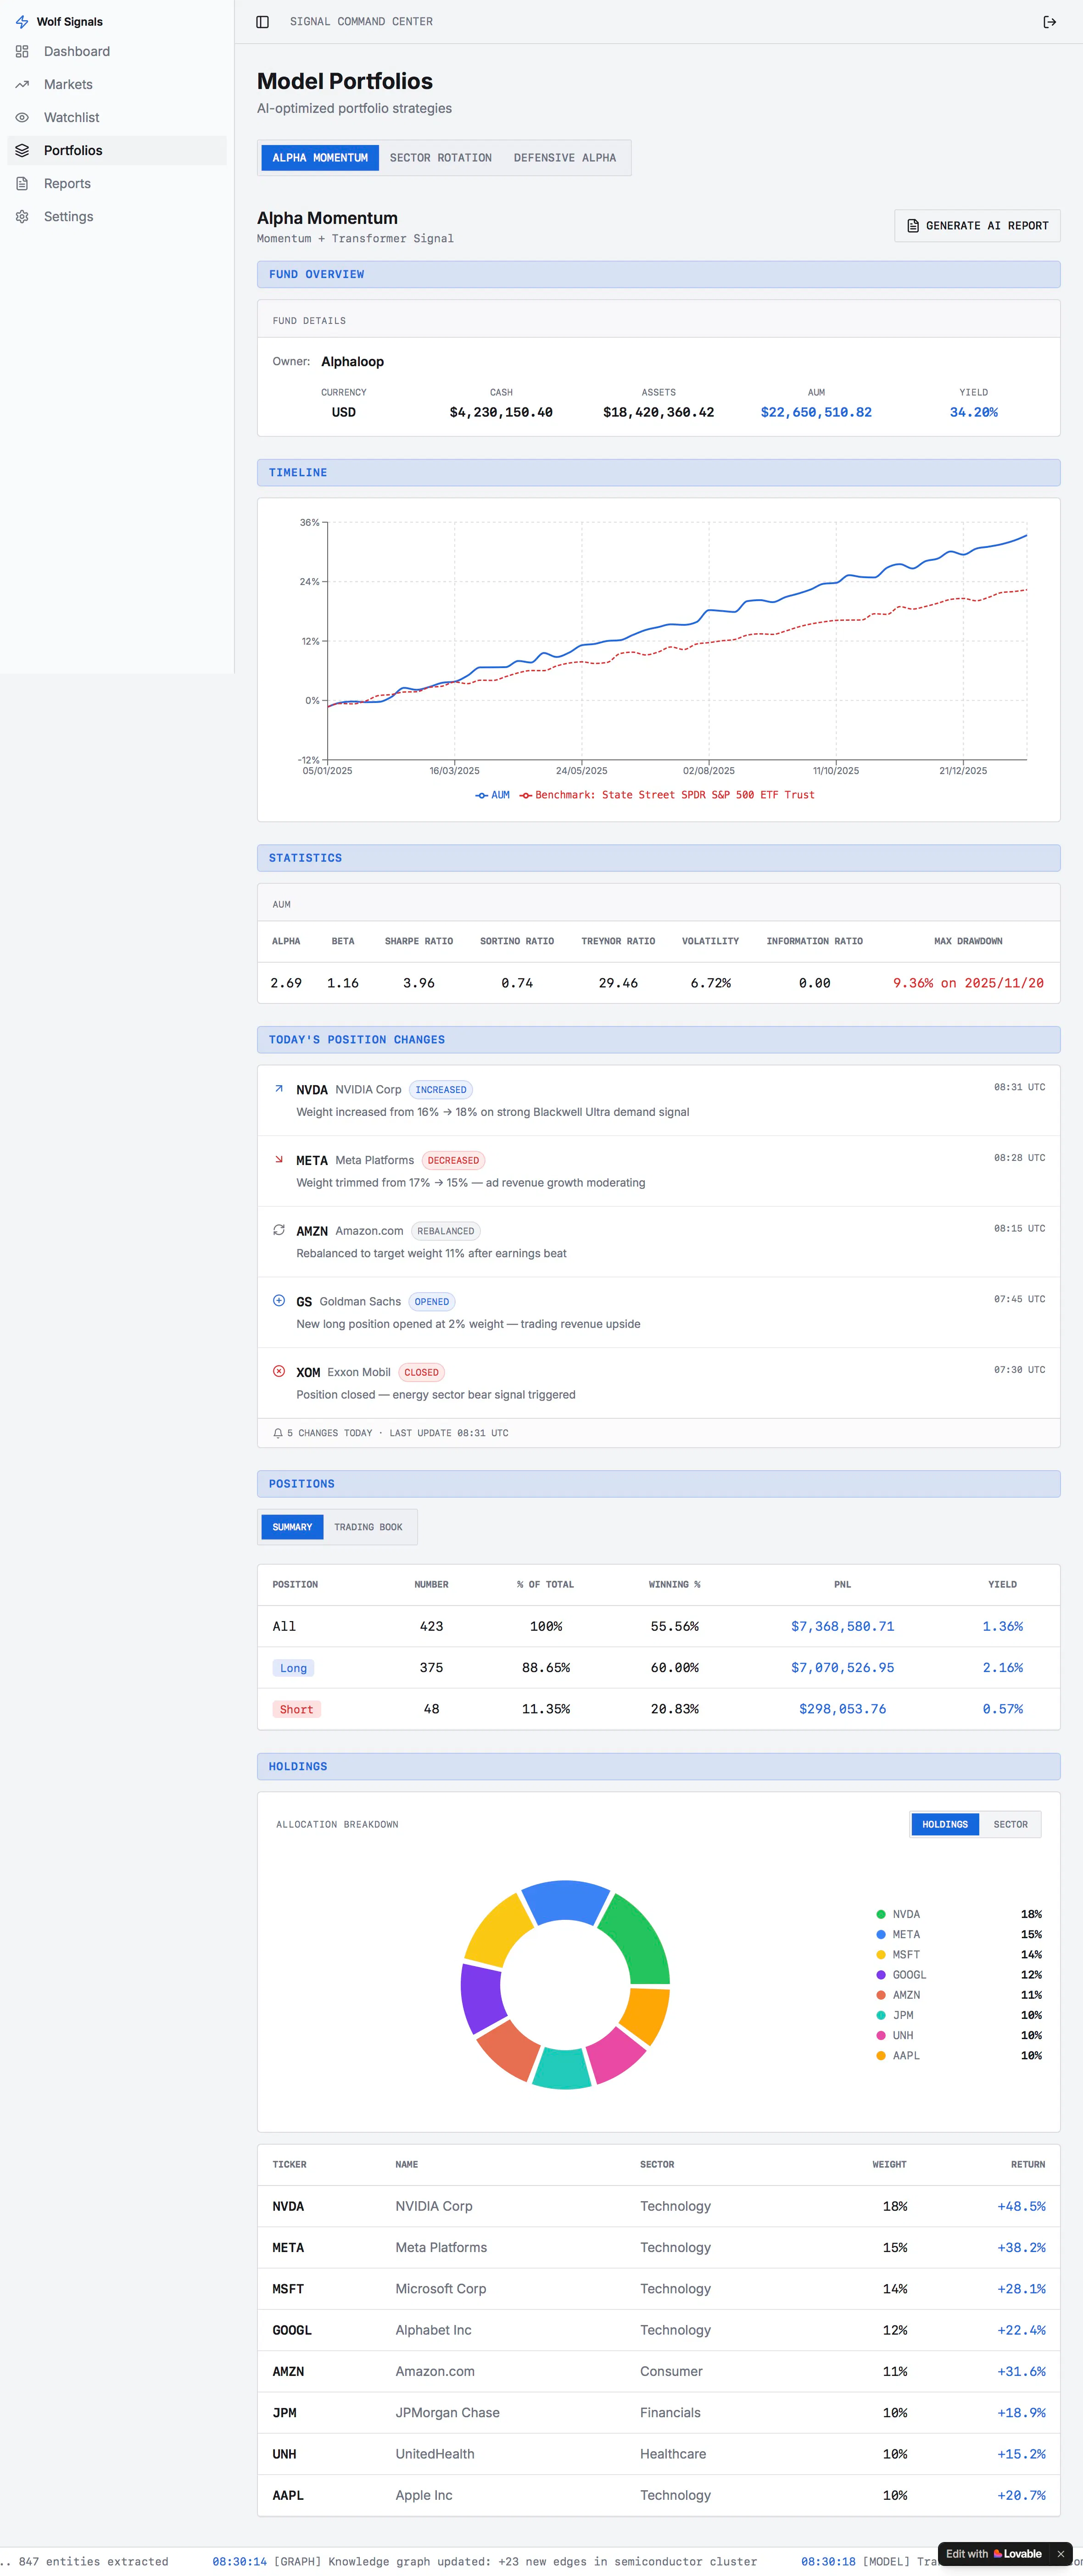Image resolution: width=1083 pixels, height=2576 pixels.
Task: Click the GS opened plus-circle icon
Action: (x=279, y=1301)
